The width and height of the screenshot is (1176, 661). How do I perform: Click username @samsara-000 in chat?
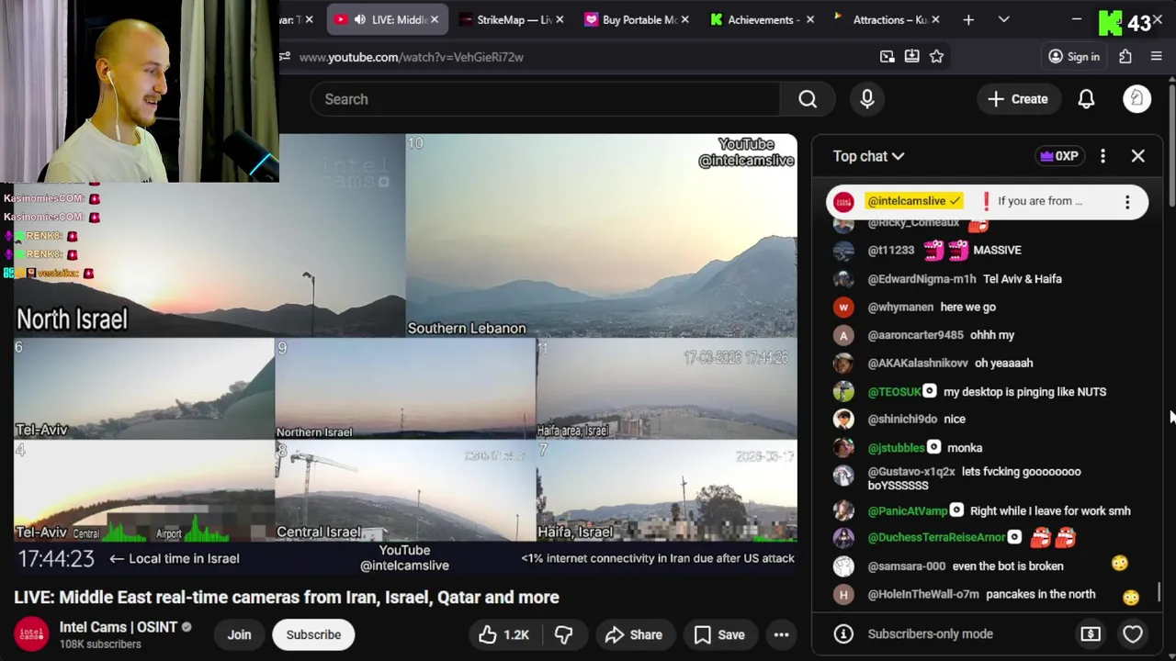(907, 566)
